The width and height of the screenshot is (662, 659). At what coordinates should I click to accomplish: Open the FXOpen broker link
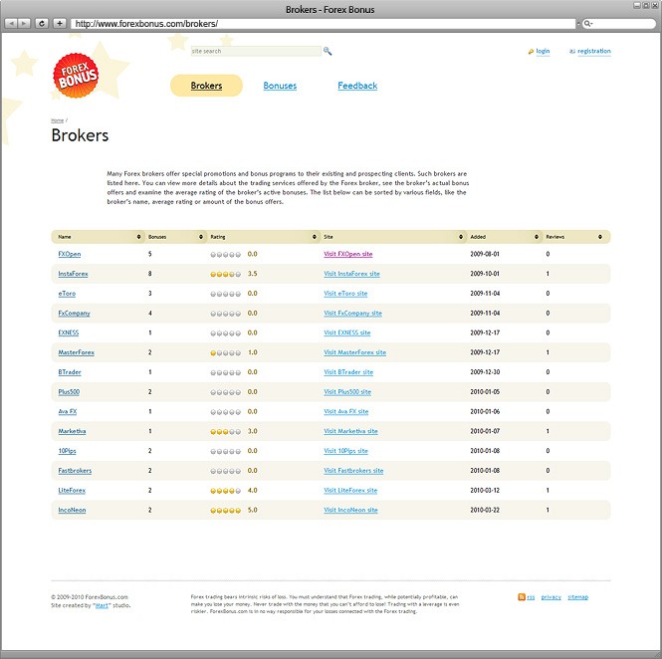coord(70,254)
